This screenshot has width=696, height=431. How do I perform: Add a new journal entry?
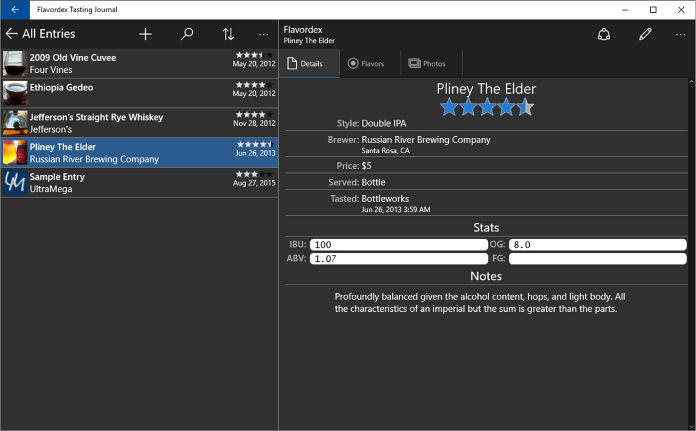(x=145, y=34)
